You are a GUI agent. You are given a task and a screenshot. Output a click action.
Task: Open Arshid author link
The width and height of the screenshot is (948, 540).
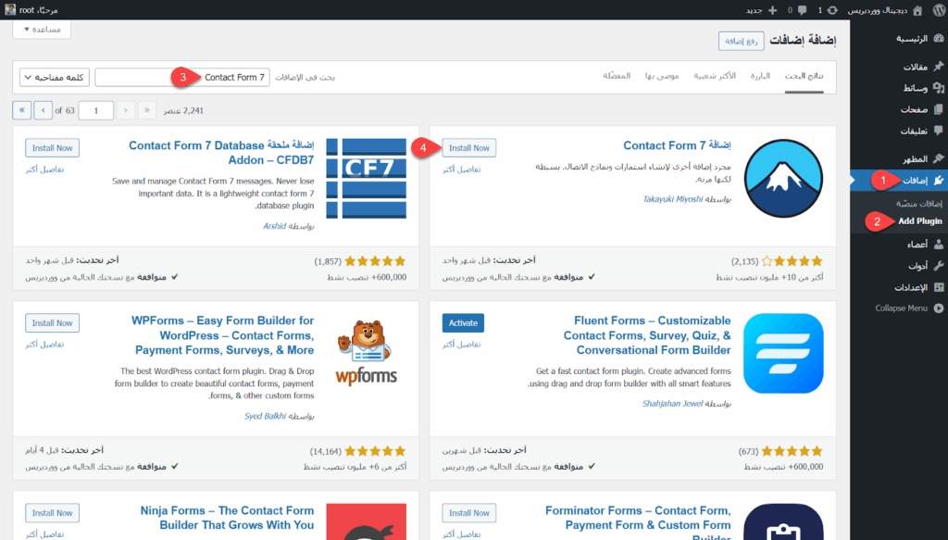click(x=274, y=226)
